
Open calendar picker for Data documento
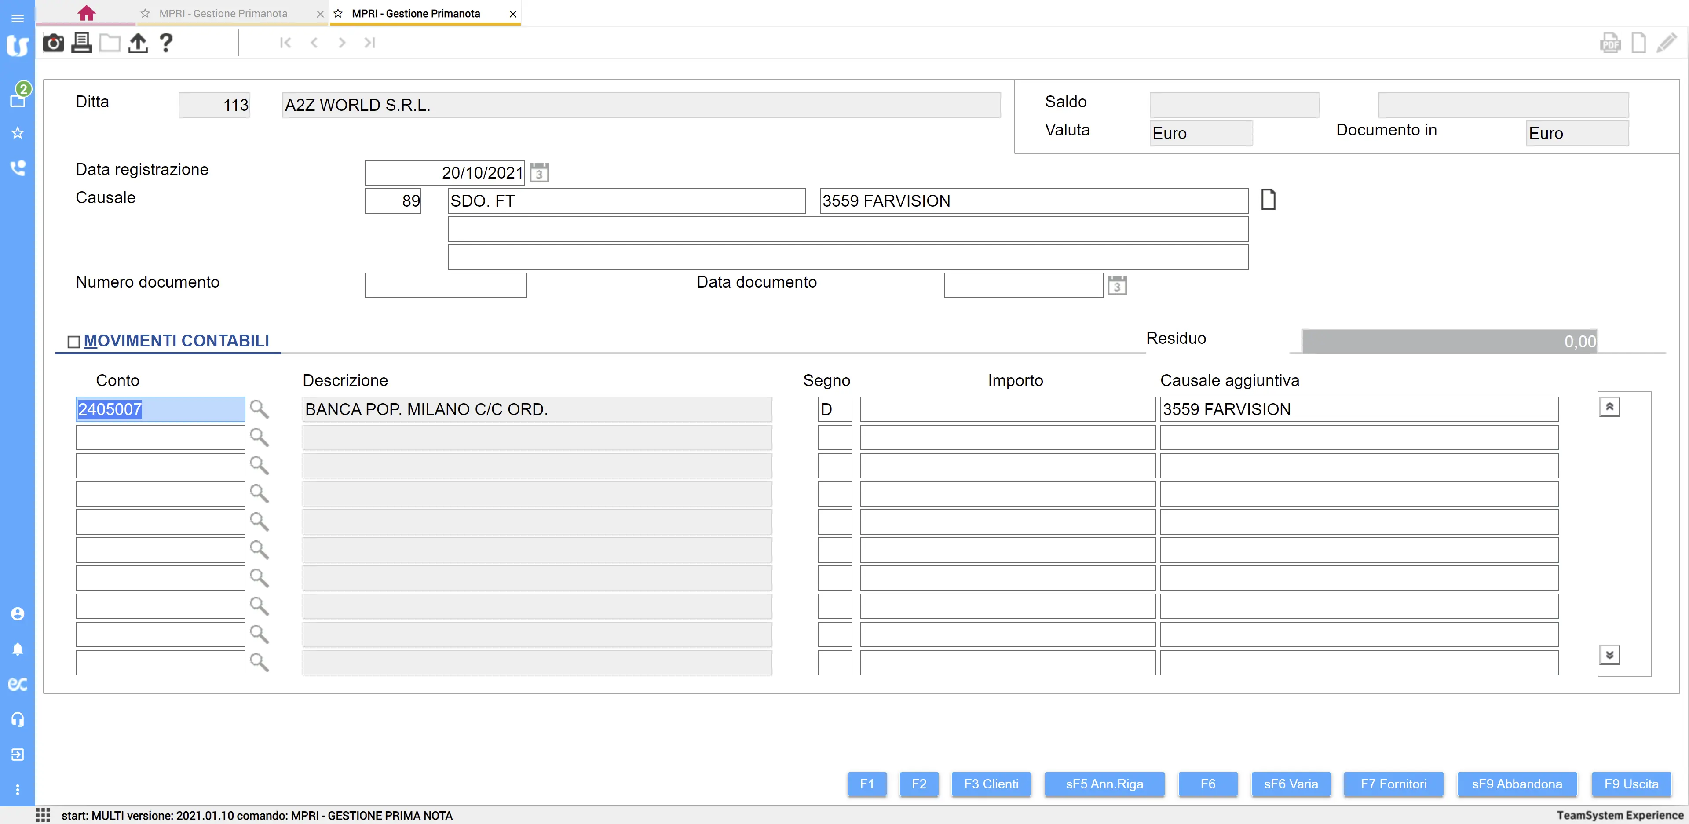(1117, 286)
